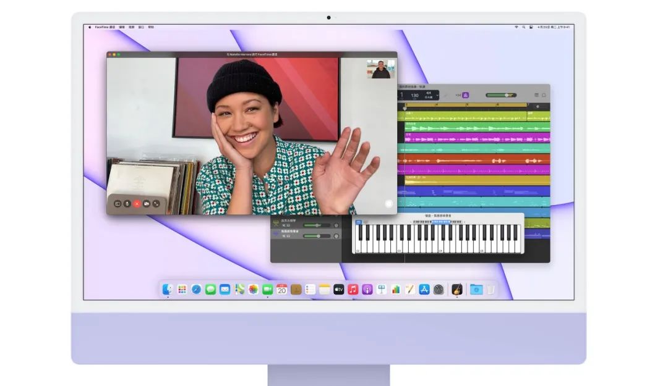Enter full screen from FaceTime call controls
The width and height of the screenshot is (668, 386).
[x=156, y=203]
